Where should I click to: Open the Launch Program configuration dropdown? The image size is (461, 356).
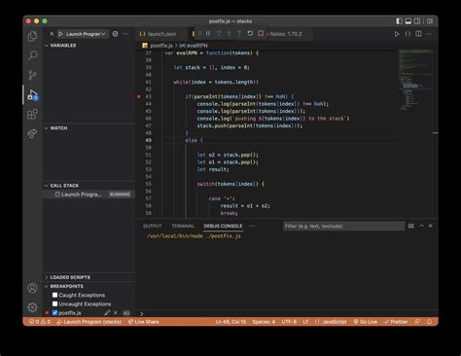click(x=86, y=34)
